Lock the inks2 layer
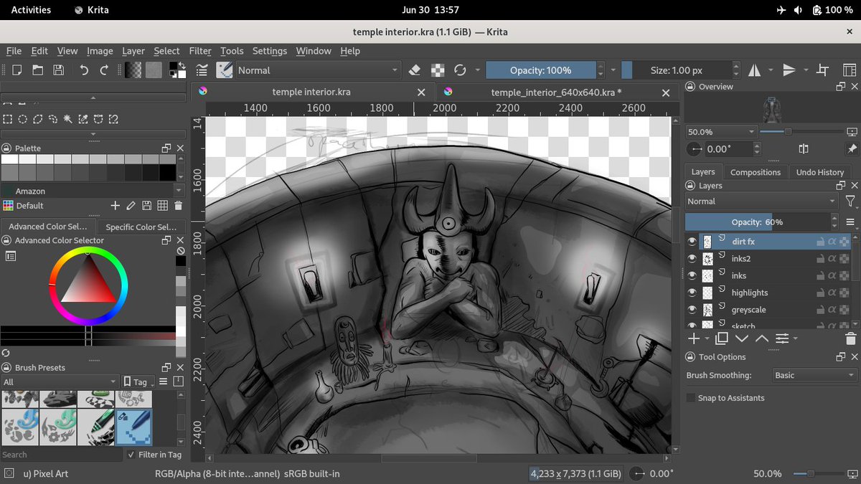Image resolution: width=861 pixels, height=484 pixels. point(820,259)
